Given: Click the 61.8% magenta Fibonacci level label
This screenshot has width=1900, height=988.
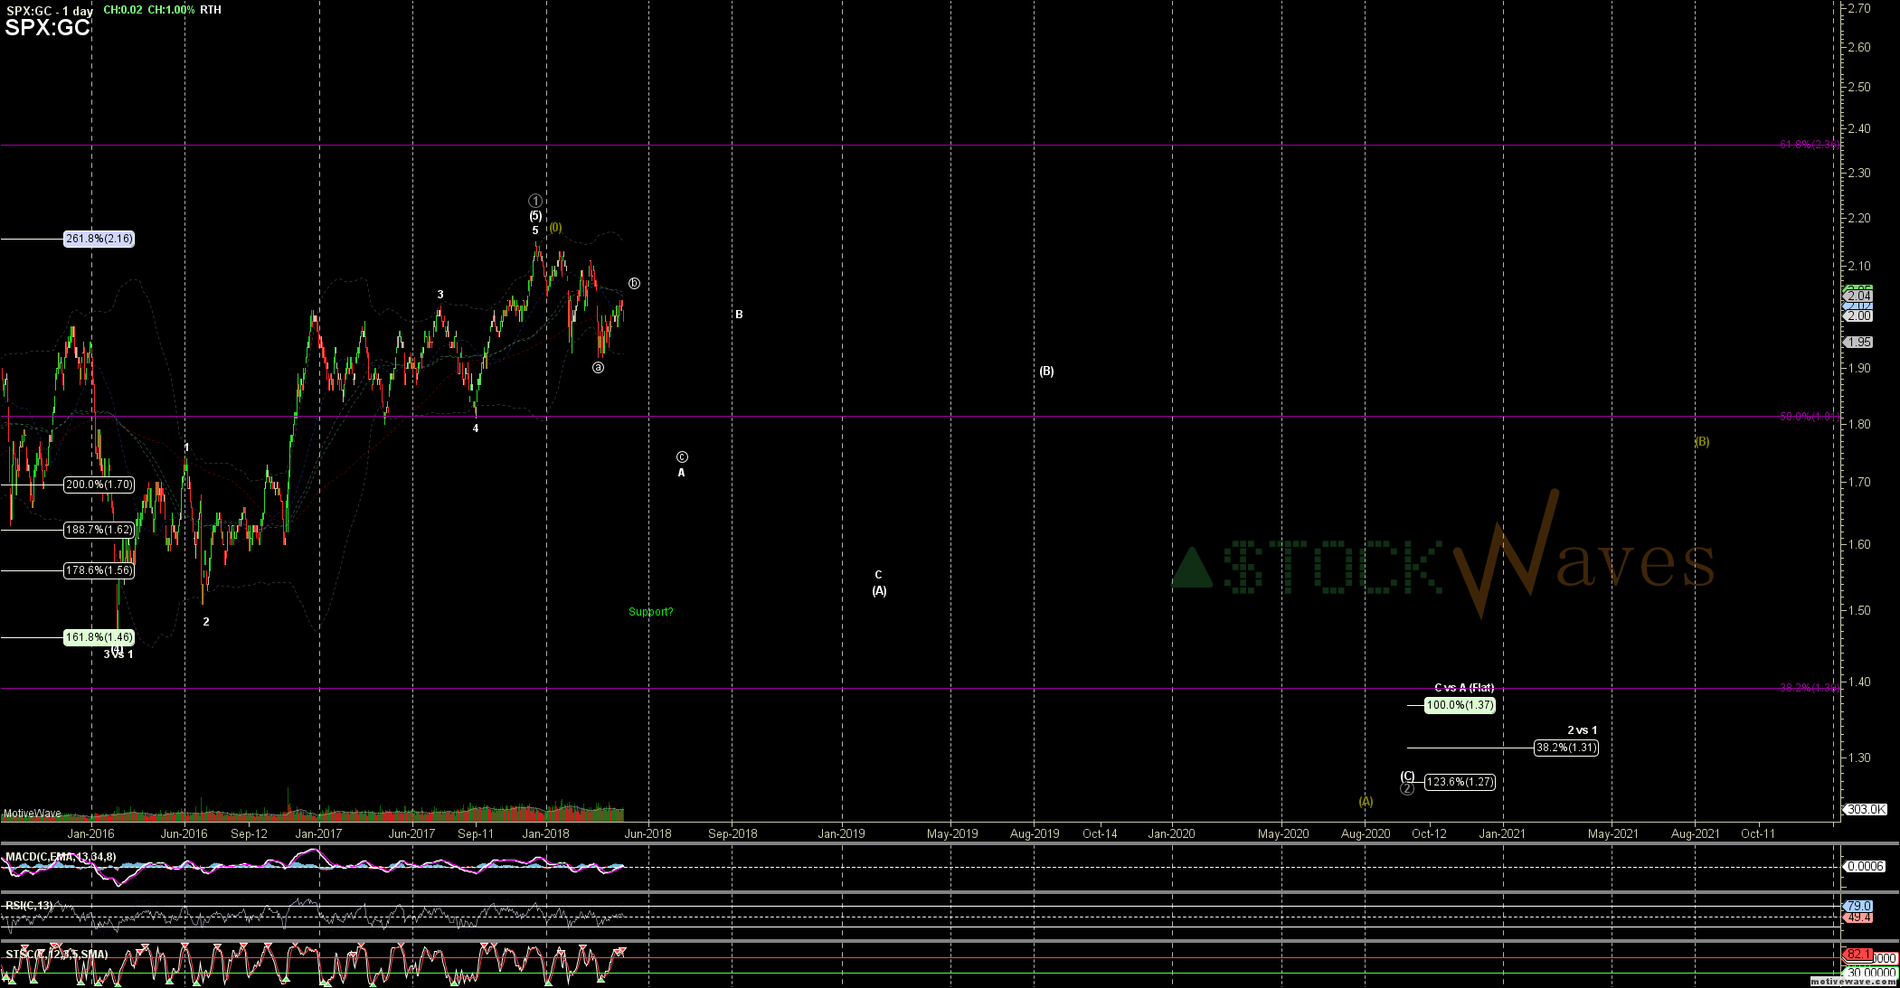Looking at the screenshot, I should click(x=1809, y=145).
